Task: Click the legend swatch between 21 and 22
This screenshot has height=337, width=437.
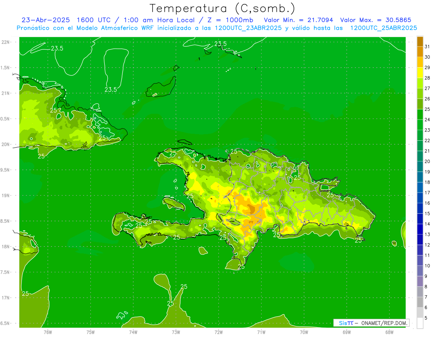Action: coord(420,146)
